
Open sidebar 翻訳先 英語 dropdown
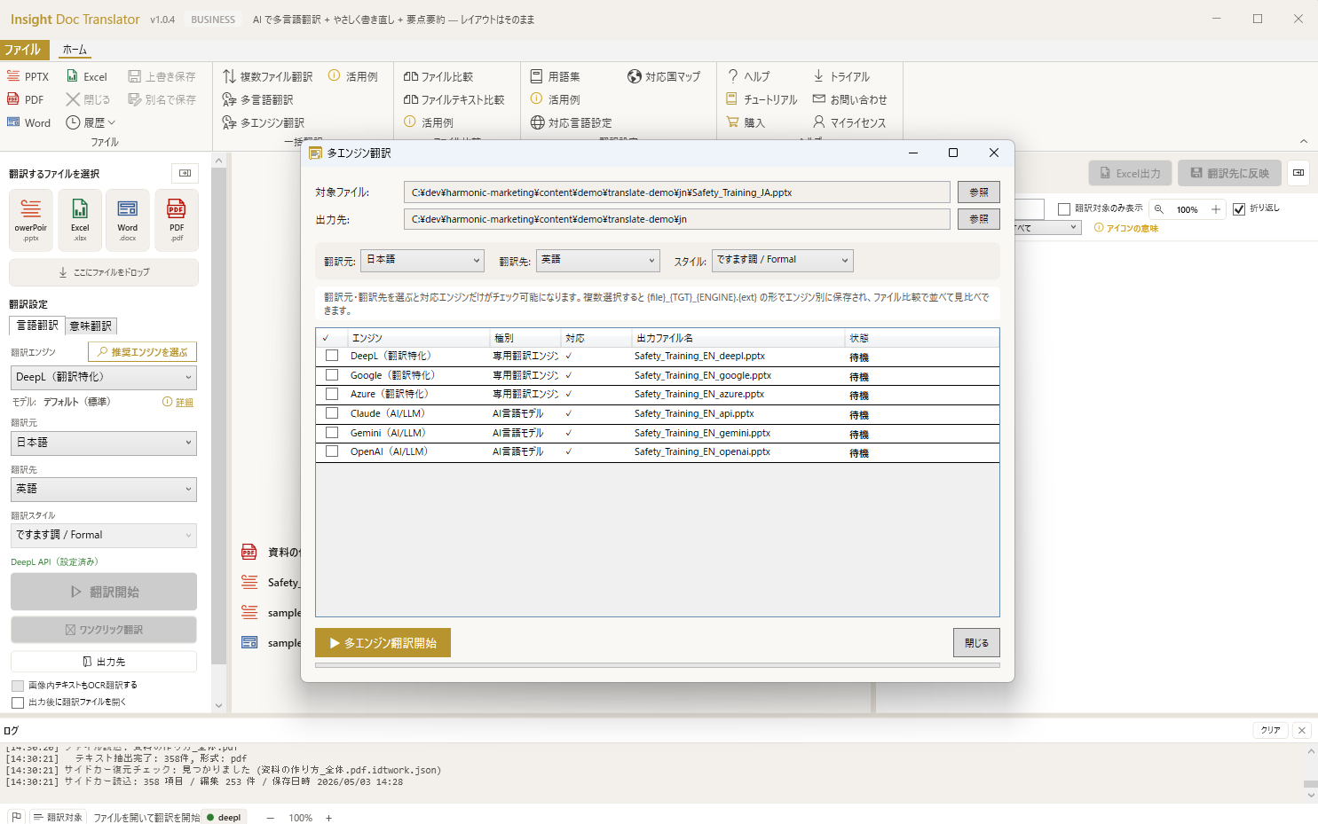tap(104, 489)
